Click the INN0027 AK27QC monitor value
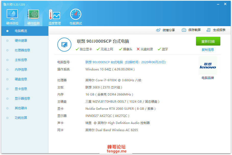The image size is (232, 155). pyautogui.click(x=107, y=116)
